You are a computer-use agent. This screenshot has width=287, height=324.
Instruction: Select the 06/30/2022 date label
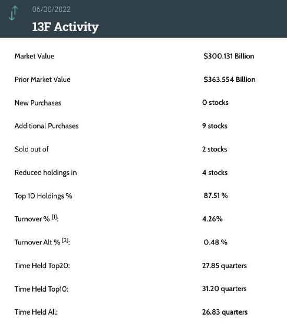pyautogui.click(x=51, y=9)
